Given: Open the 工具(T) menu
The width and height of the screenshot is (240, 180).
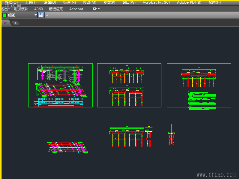Looking at the screenshot, I should [31, 2].
